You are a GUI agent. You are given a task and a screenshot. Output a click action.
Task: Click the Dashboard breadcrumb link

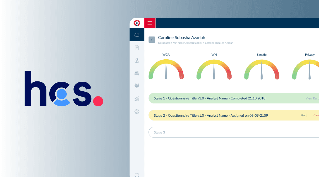click(x=164, y=43)
